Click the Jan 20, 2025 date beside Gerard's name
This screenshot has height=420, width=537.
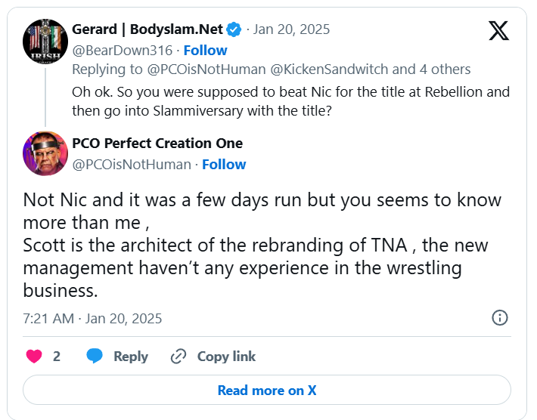coord(291,30)
